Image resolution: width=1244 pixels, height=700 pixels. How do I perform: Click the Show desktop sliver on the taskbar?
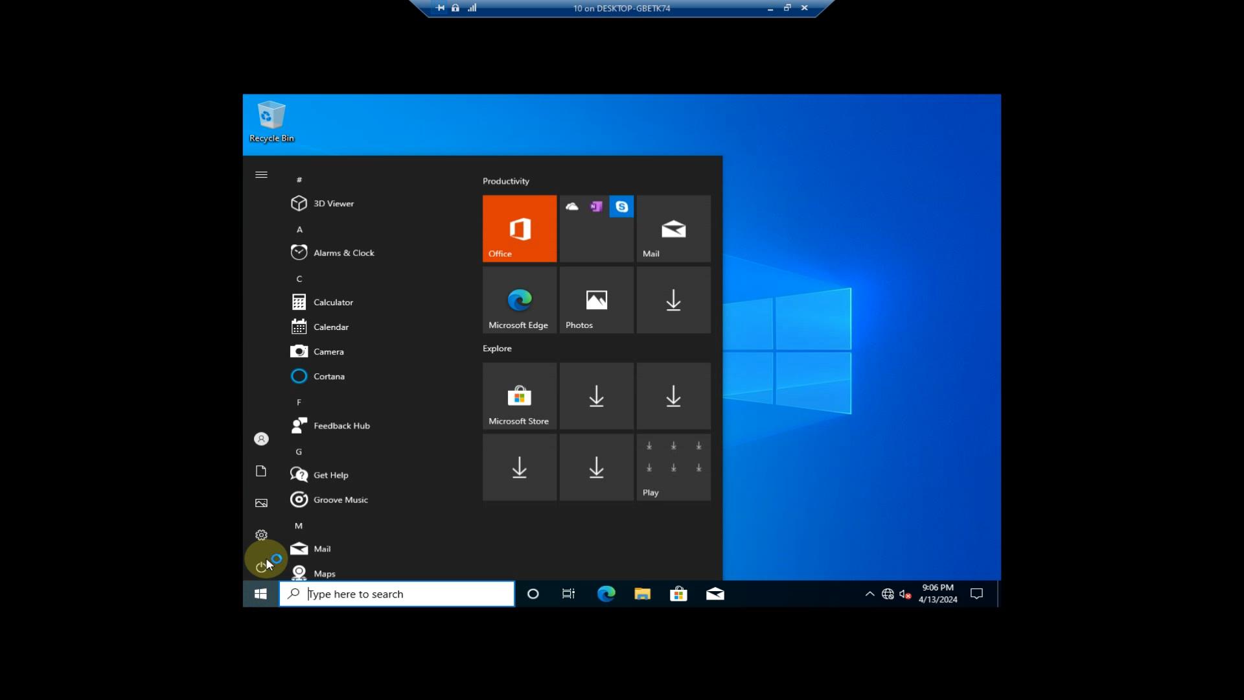(999, 594)
